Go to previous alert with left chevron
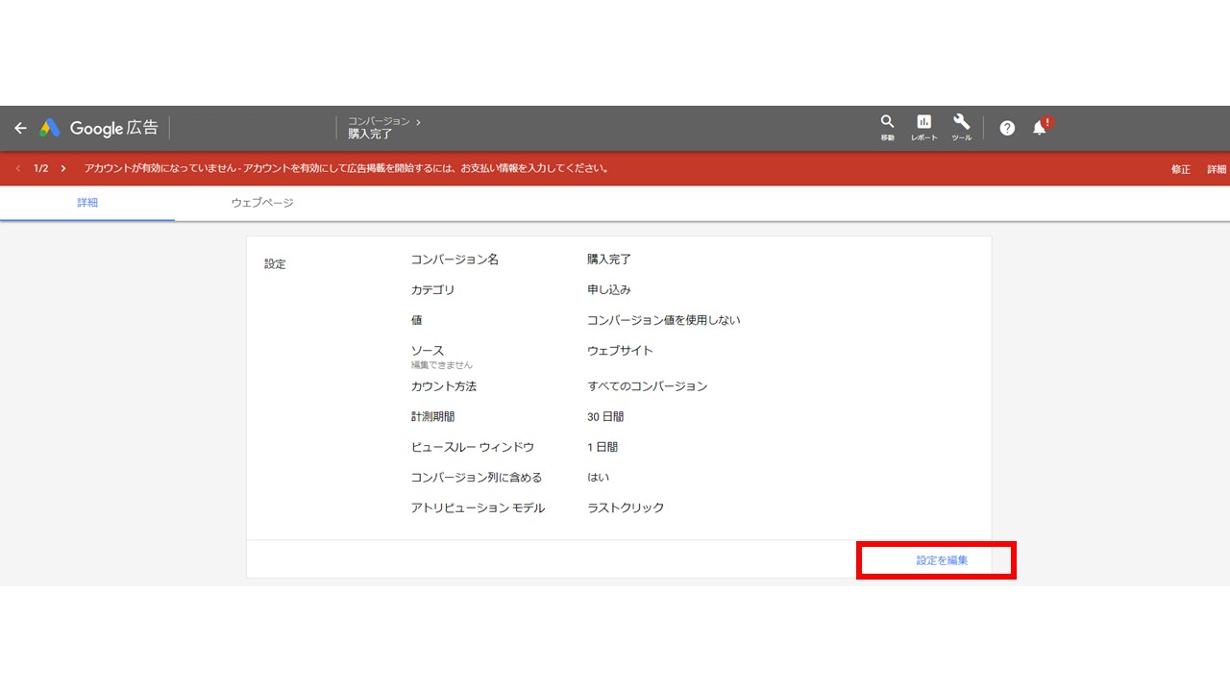This screenshot has width=1230, height=692. pos(18,168)
